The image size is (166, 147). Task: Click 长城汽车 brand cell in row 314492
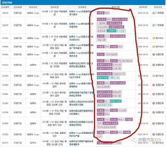coord(18,54)
